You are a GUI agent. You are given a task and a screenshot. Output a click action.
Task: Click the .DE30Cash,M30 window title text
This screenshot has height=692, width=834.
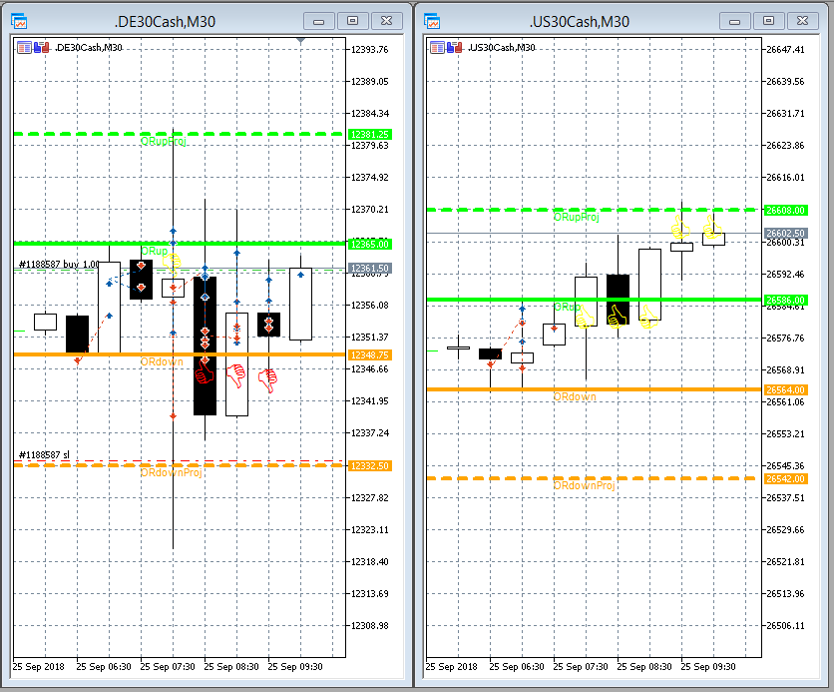tap(166, 22)
